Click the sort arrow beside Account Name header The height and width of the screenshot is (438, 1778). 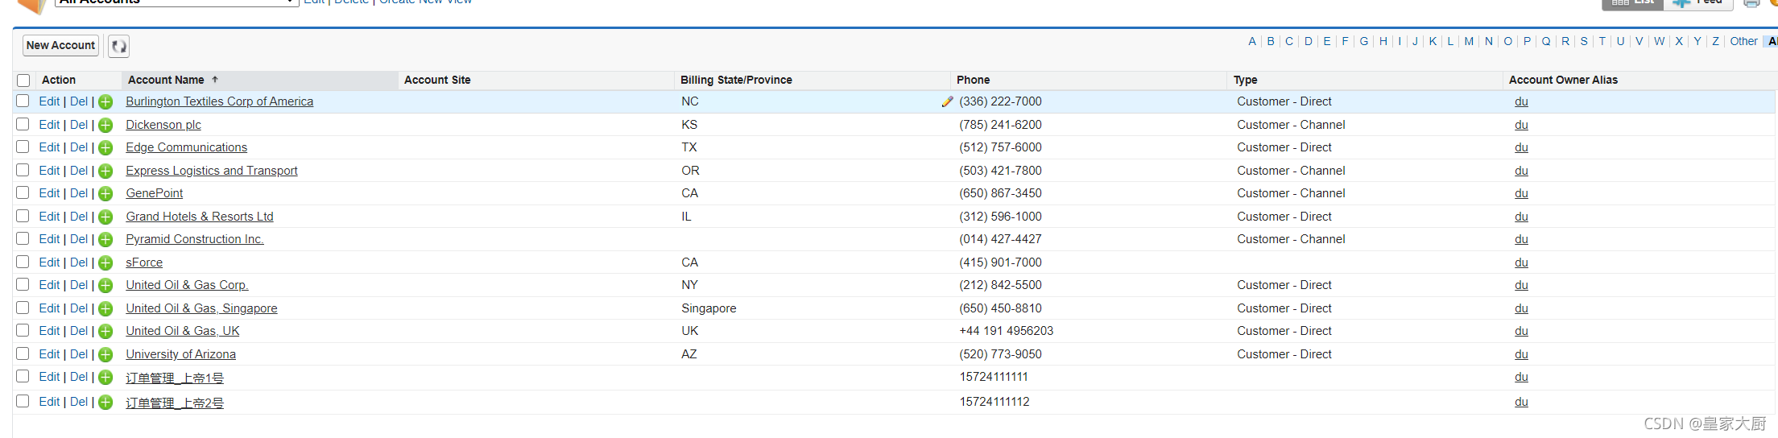tap(215, 80)
